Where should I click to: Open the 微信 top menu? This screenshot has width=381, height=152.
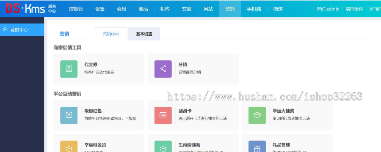pyautogui.click(x=278, y=9)
